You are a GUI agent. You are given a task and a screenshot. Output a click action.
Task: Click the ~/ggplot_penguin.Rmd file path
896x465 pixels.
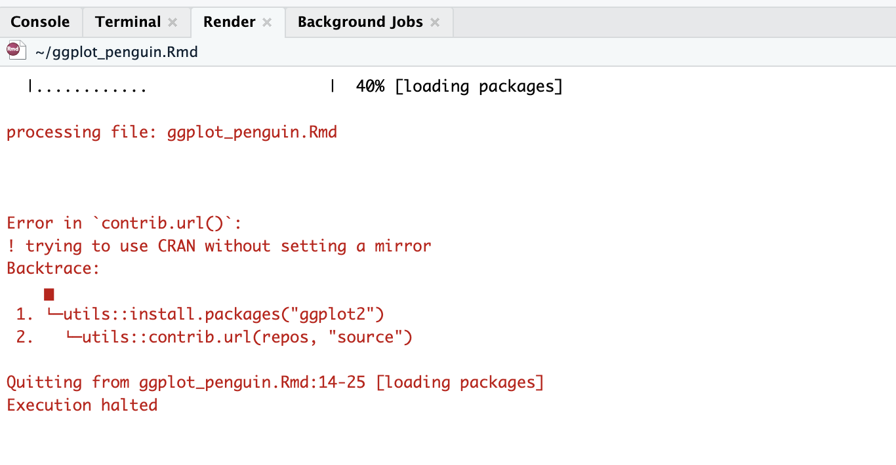(117, 52)
